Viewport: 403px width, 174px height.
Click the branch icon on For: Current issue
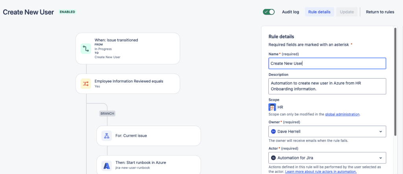[x=107, y=136]
